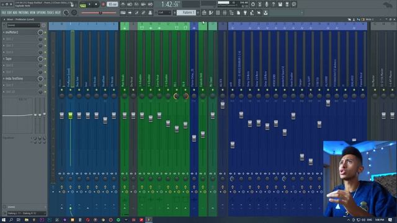Open the EDIT menu

10,12
